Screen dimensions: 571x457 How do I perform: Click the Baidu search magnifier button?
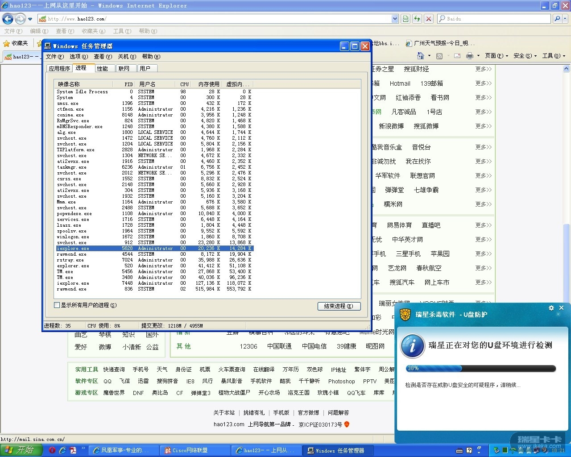[x=557, y=19]
